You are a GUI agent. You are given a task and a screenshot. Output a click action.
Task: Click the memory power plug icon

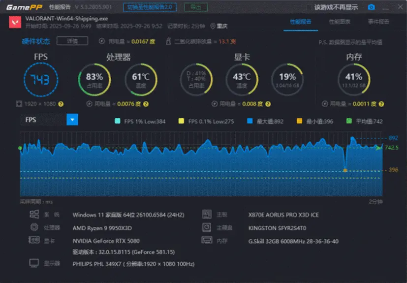click(x=325, y=104)
